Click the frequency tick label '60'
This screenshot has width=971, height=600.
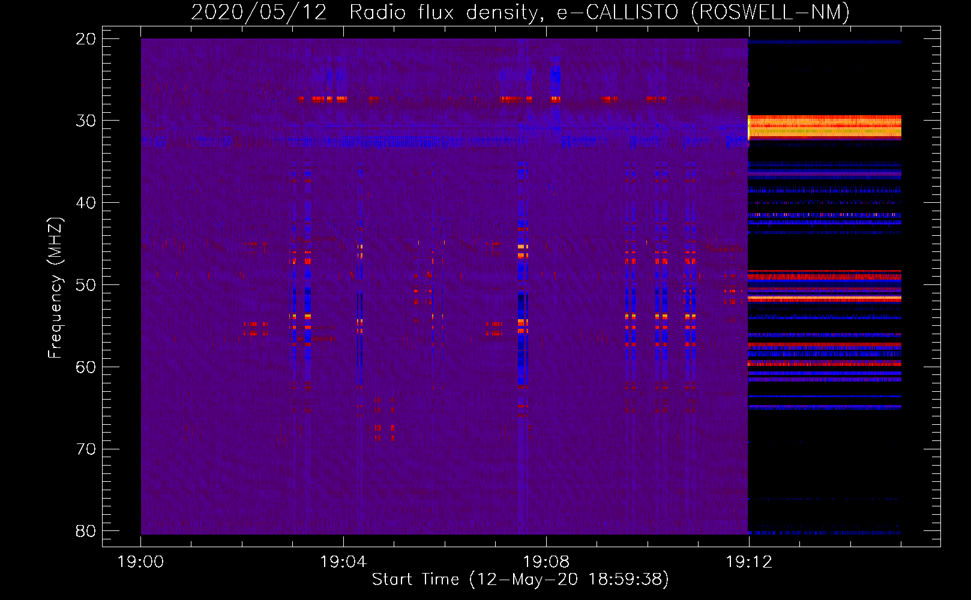86,367
